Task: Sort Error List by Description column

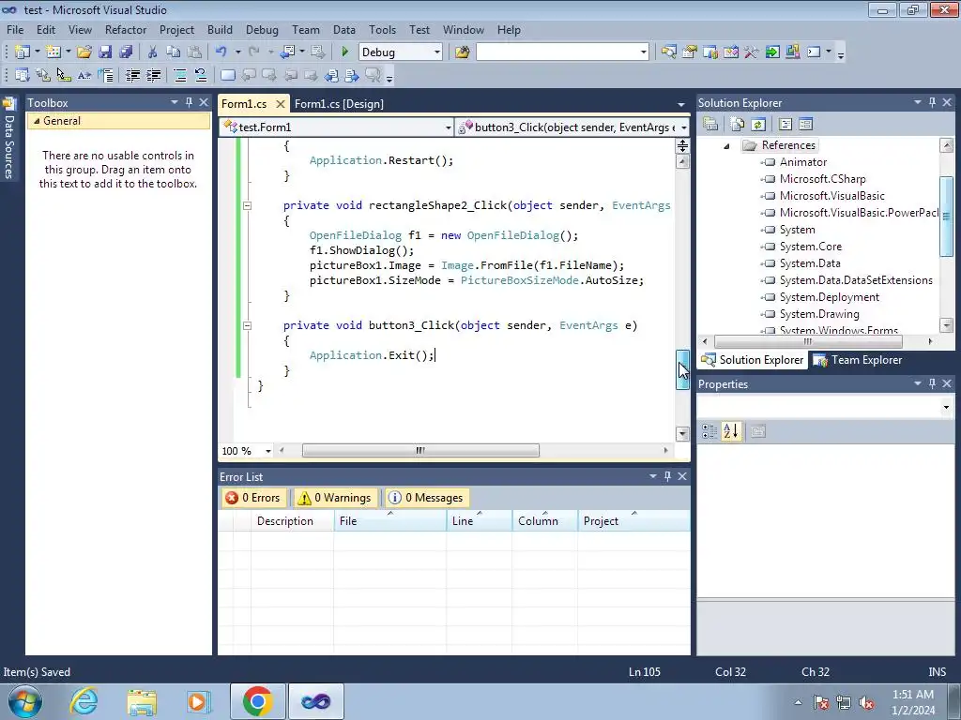Action: tap(293, 521)
